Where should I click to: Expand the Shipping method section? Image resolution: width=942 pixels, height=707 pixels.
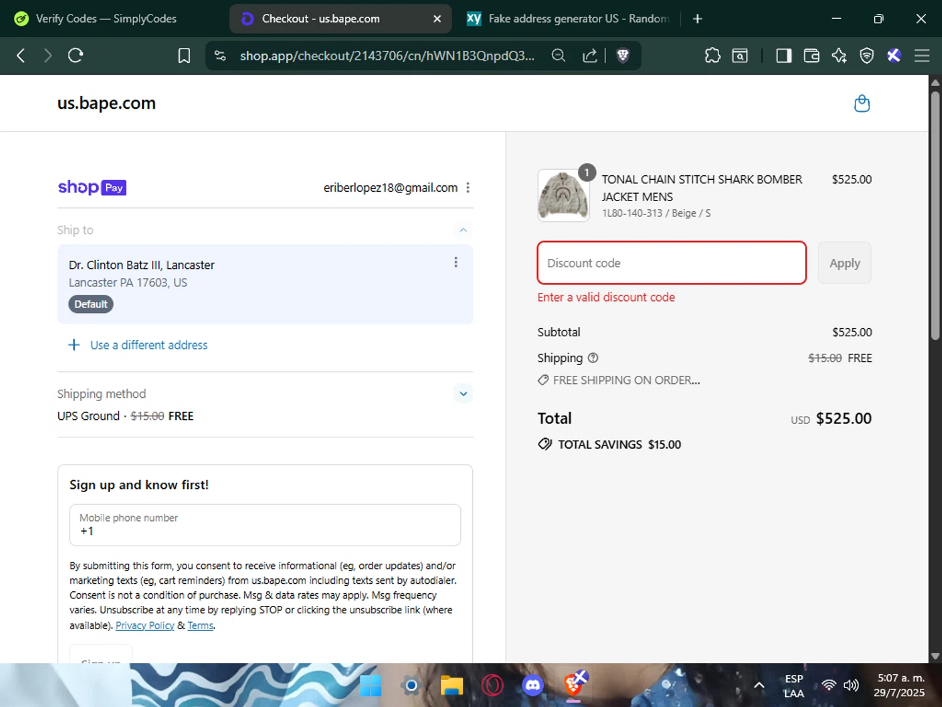pyautogui.click(x=463, y=394)
